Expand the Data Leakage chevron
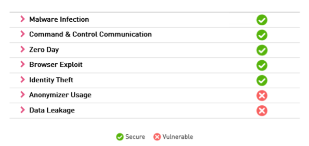Screen dimensions: 309x146 pyautogui.click(x=23, y=110)
